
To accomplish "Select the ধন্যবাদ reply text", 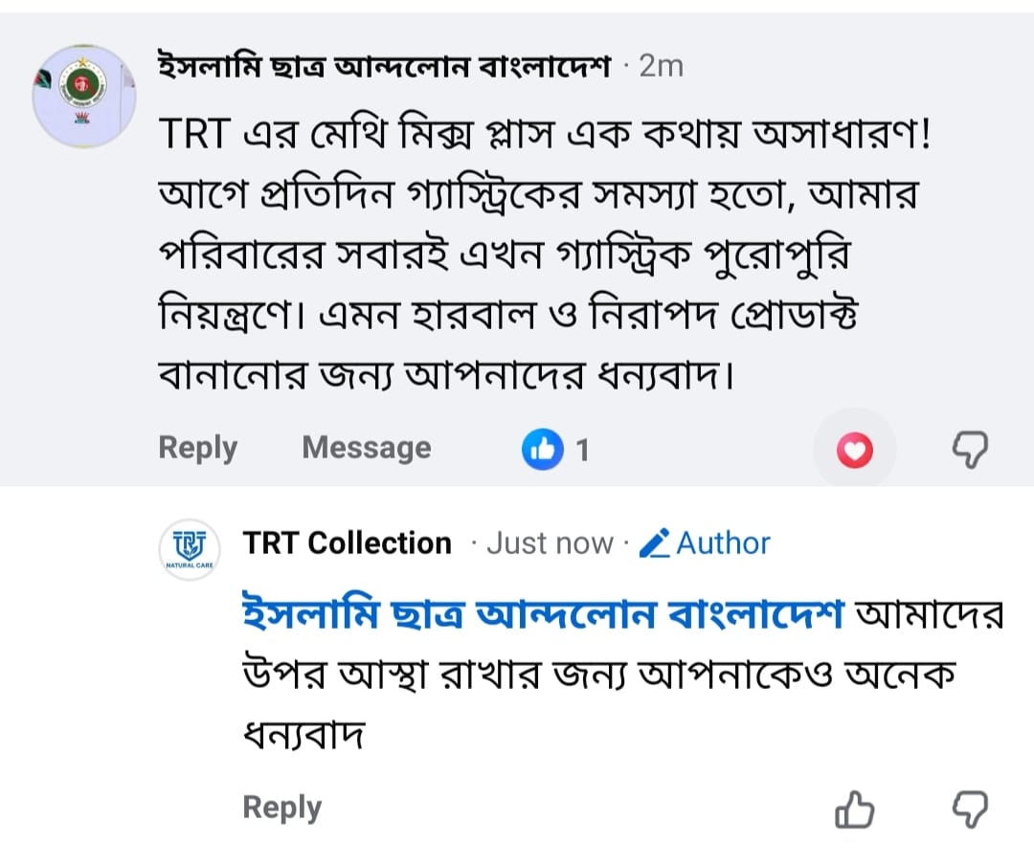I will 304,734.
